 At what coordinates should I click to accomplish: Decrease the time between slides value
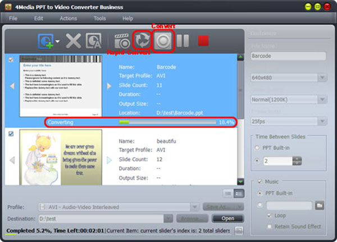297,163
